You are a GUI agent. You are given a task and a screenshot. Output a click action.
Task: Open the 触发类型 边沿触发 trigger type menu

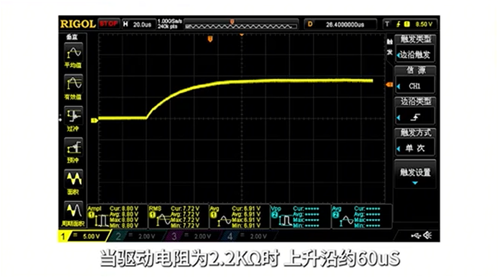(x=415, y=49)
